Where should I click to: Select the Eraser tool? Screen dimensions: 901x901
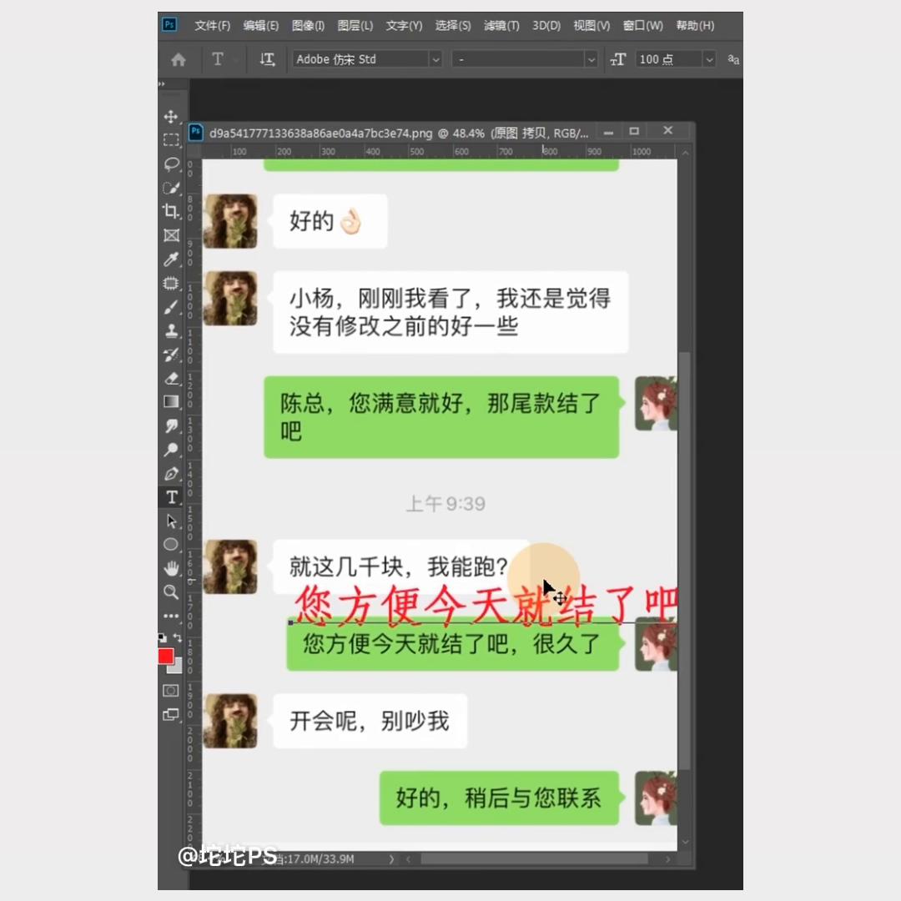tap(171, 378)
